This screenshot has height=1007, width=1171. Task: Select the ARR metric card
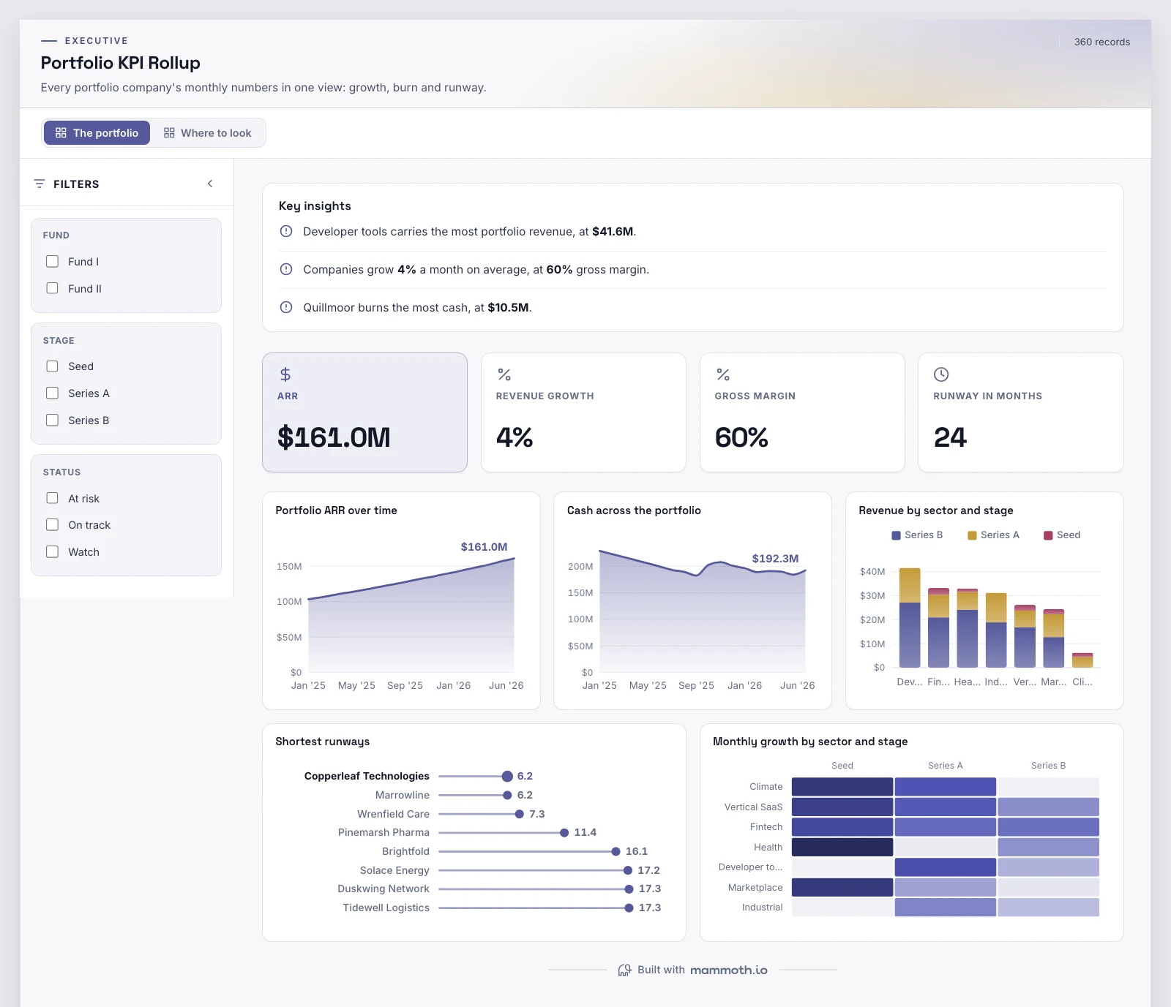[364, 412]
